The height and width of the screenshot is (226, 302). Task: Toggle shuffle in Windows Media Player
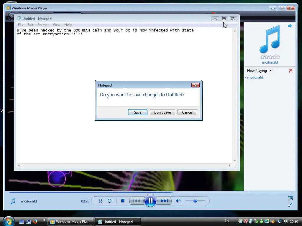[100, 201]
